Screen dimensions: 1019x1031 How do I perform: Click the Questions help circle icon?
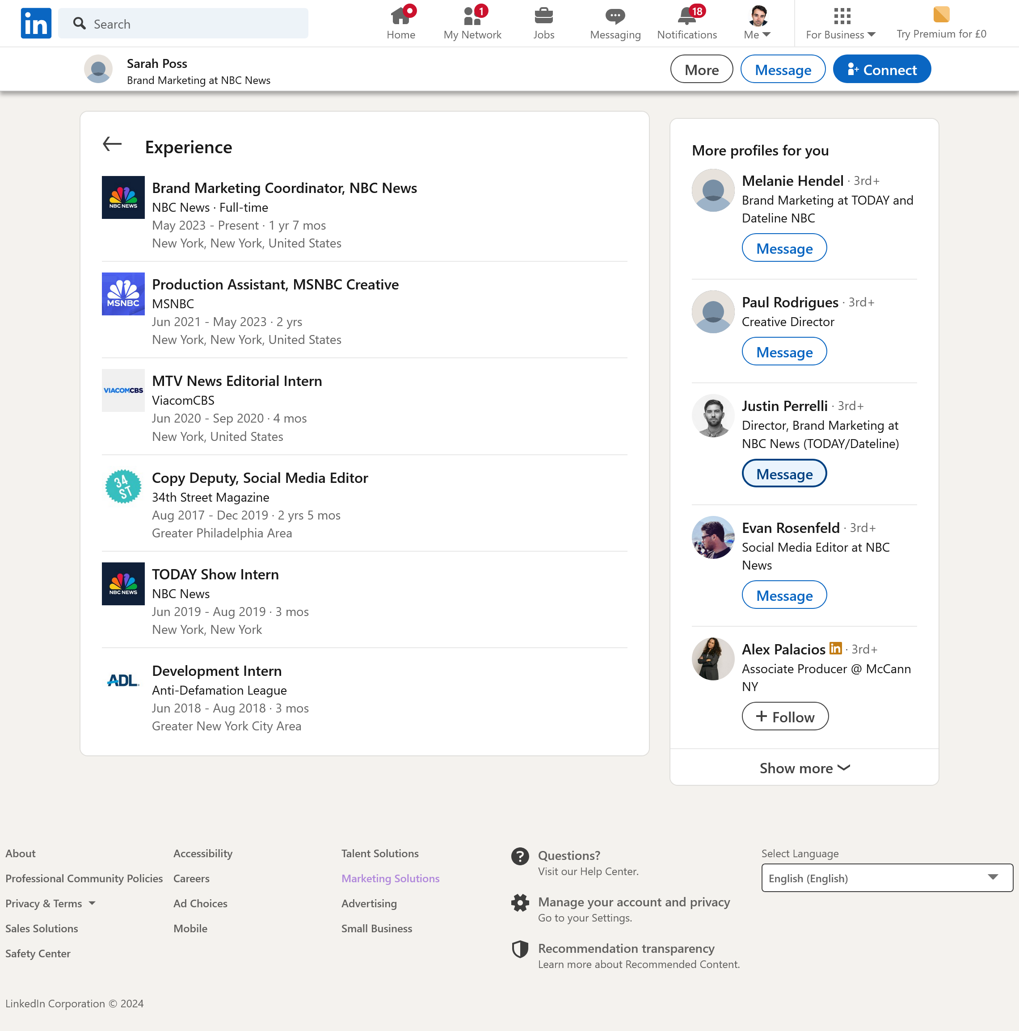pos(520,855)
